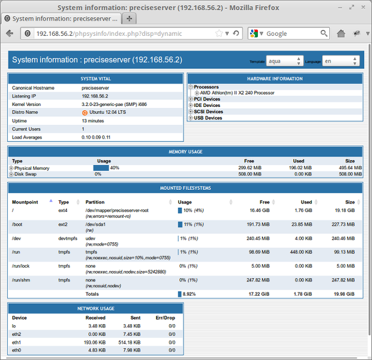Expand the PCI Devices node
Image resolution: width=372 pixels, height=360 pixels.
[191, 99]
